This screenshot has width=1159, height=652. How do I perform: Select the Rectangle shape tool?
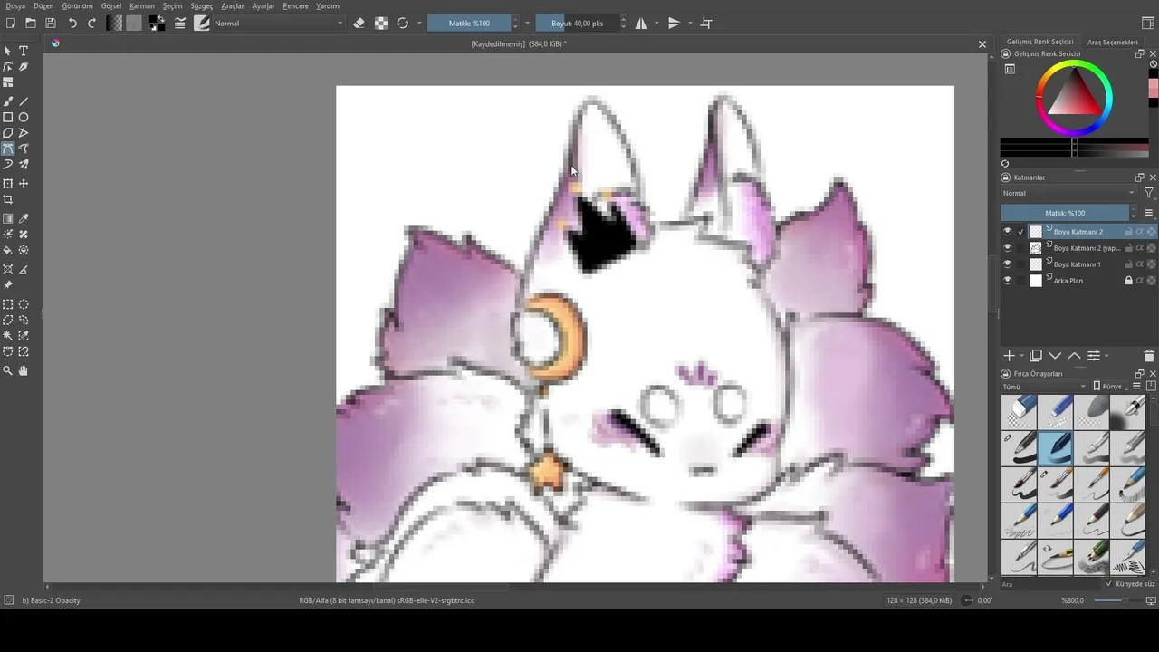[8, 117]
